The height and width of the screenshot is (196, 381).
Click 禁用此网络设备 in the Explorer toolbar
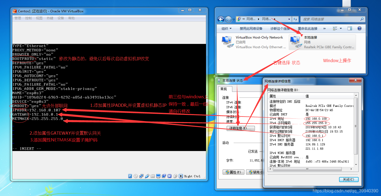coord(251,29)
